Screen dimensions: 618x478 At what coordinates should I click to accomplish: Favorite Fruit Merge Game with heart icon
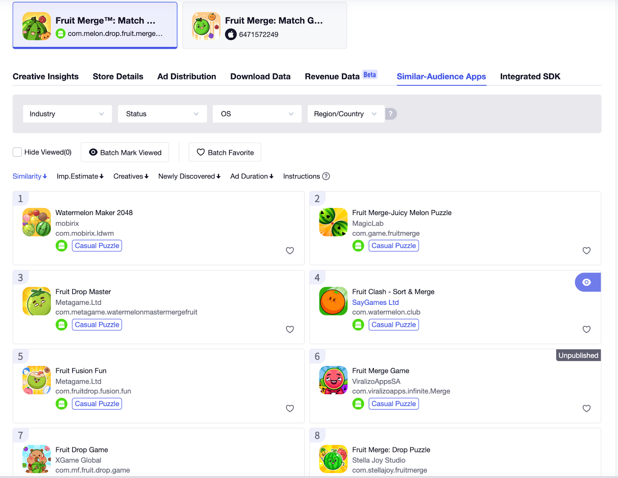click(586, 408)
